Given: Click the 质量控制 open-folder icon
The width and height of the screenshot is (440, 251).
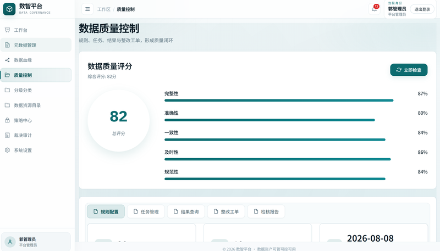Looking at the screenshot, I should pyautogui.click(x=7, y=75).
